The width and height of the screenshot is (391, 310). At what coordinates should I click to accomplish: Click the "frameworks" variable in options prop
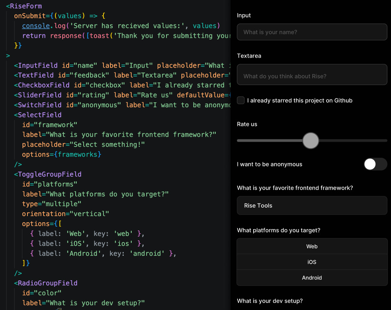click(x=79, y=155)
